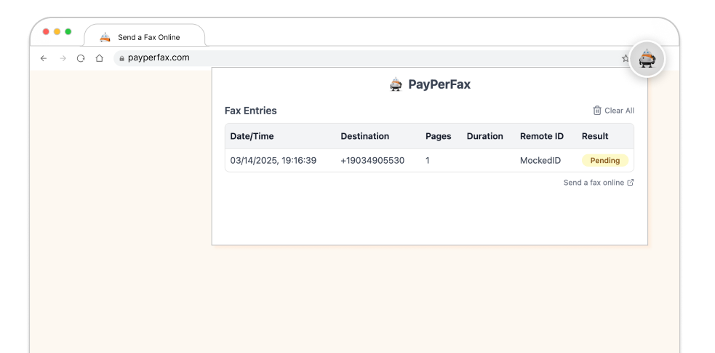Click the Clear All button
Viewport: 715px width, 353px height.
click(x=613, y=111)
